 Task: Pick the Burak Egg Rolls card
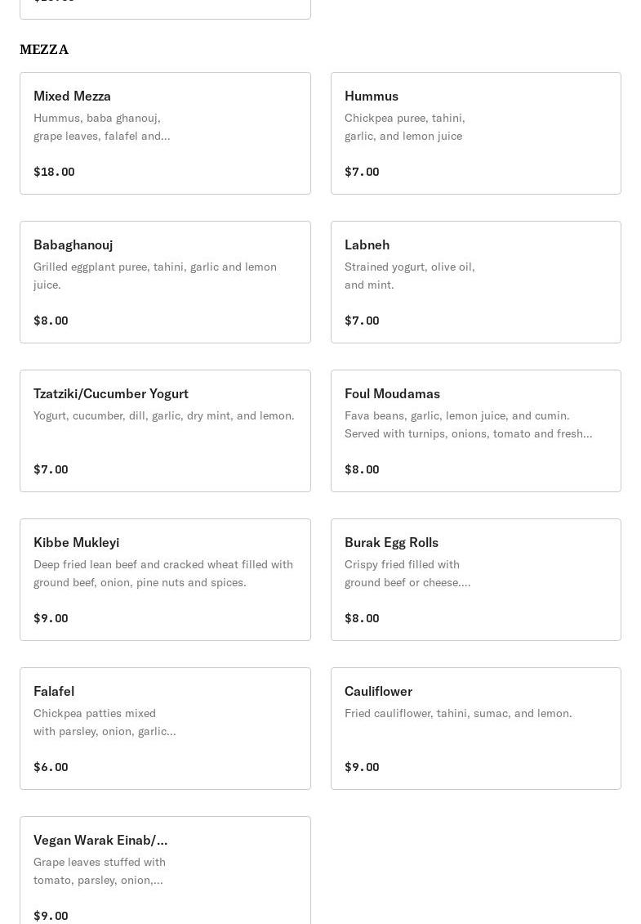[x=475, y=580]
